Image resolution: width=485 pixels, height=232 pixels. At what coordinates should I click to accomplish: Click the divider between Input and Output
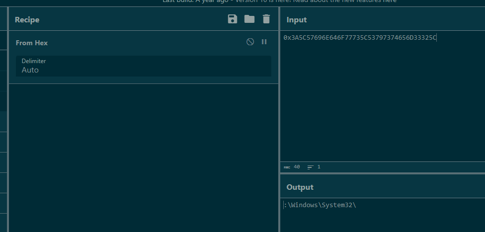click(382, 173)
